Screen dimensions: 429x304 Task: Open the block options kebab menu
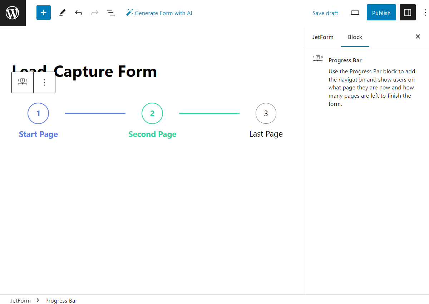point(44,82)
